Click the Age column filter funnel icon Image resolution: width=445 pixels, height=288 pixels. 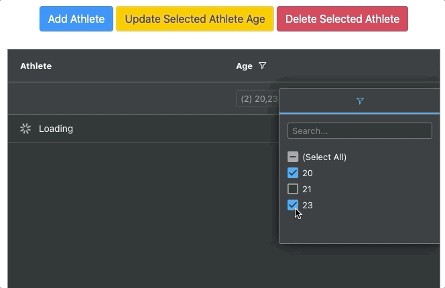point(262,66)
